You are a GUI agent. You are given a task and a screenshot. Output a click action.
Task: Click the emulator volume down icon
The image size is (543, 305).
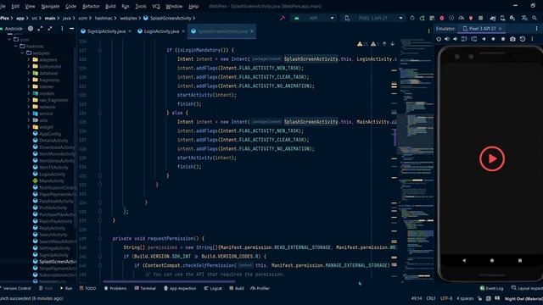pyautogui.click(x=455, y=39)
